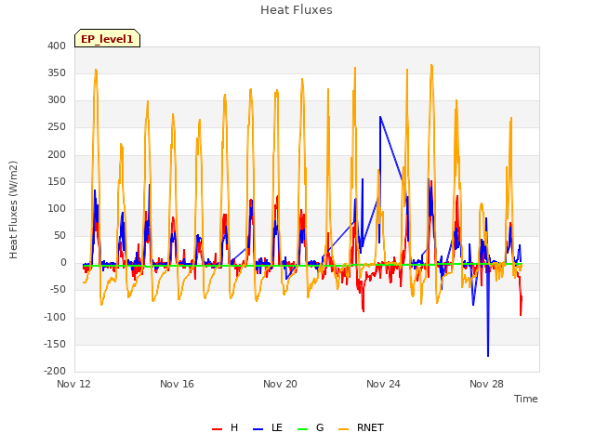Click the 200 y-axis tick label
This screenshot has height=446, width=595.
[x=57, y=154]
